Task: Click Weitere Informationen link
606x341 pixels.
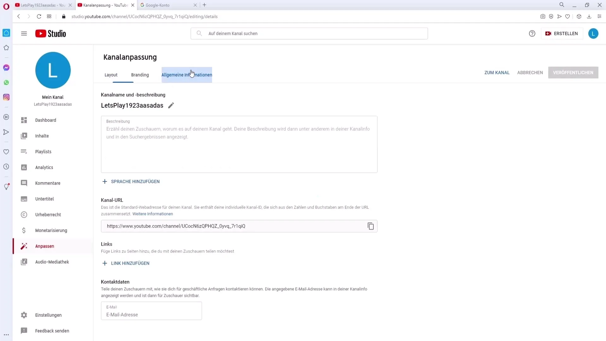Action: point(152,213)
